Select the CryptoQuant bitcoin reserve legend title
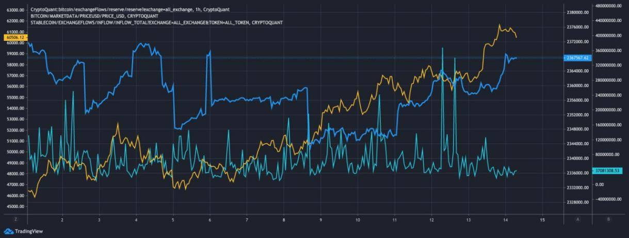The image size is (629, 238). click(131, 9)
